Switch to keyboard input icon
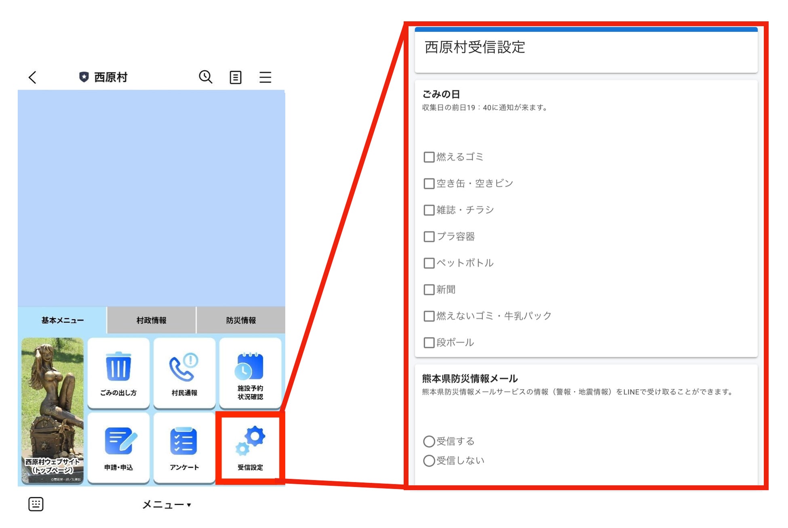The height and width of the screenshot is (528, 788). click(36, 504)
